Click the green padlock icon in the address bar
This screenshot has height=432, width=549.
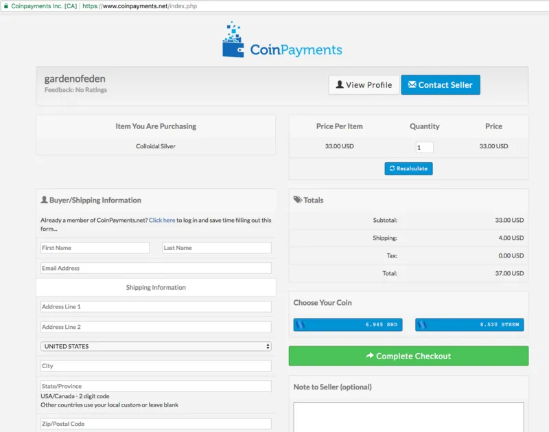coord(5,6)
